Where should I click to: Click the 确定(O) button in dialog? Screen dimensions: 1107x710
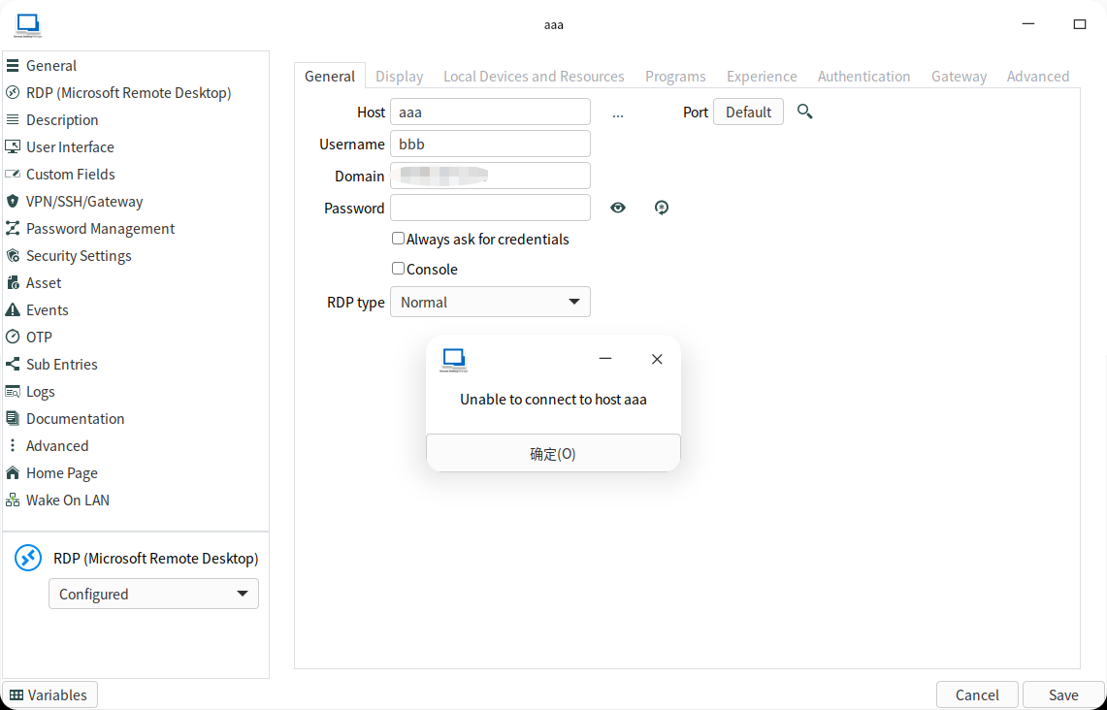point(553,453)
